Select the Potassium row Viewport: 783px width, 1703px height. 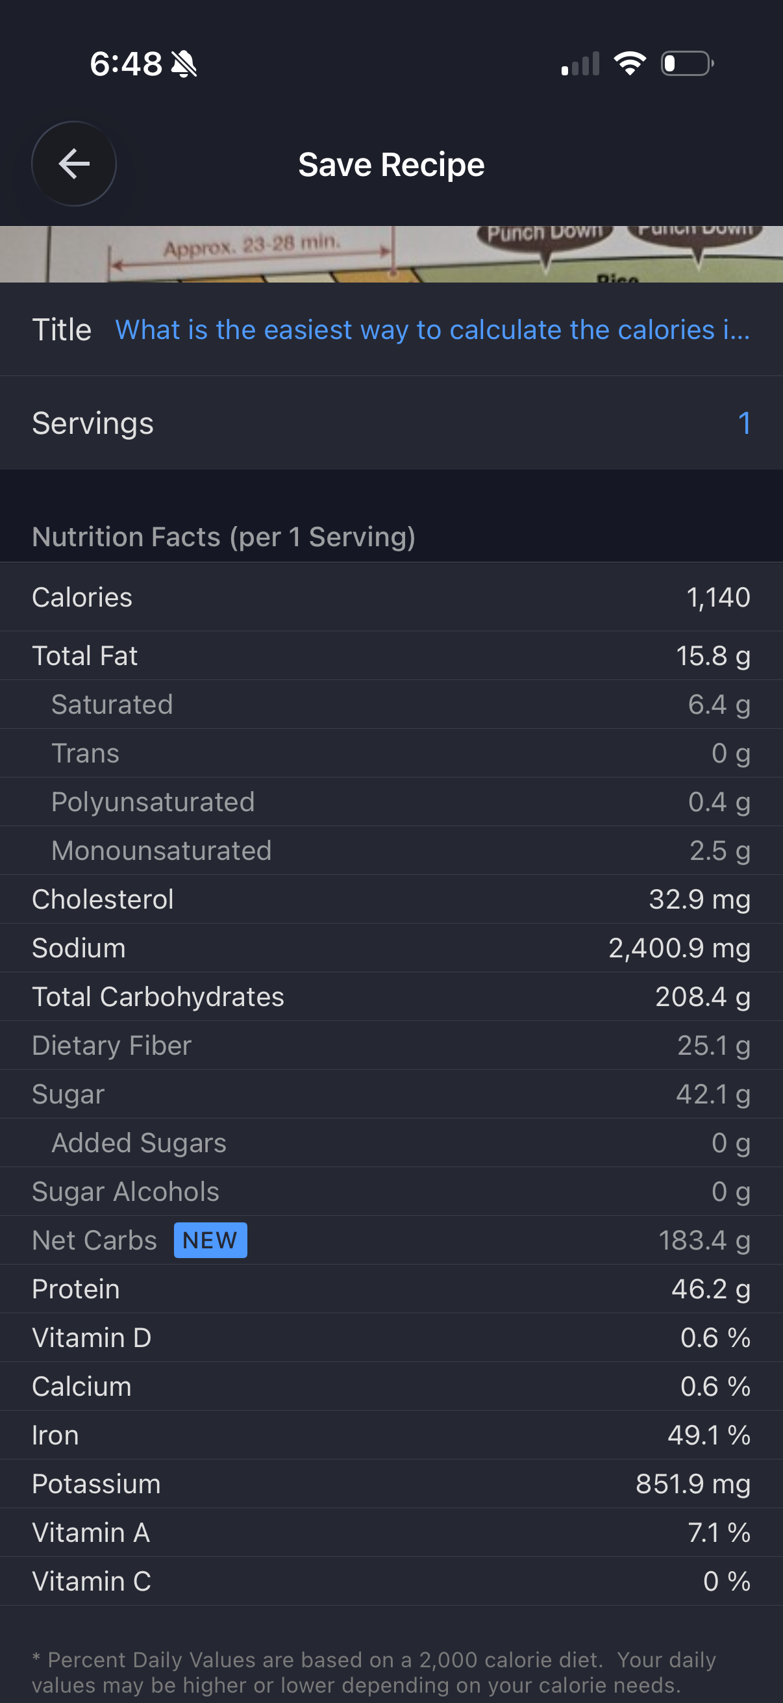point(391,1484)
